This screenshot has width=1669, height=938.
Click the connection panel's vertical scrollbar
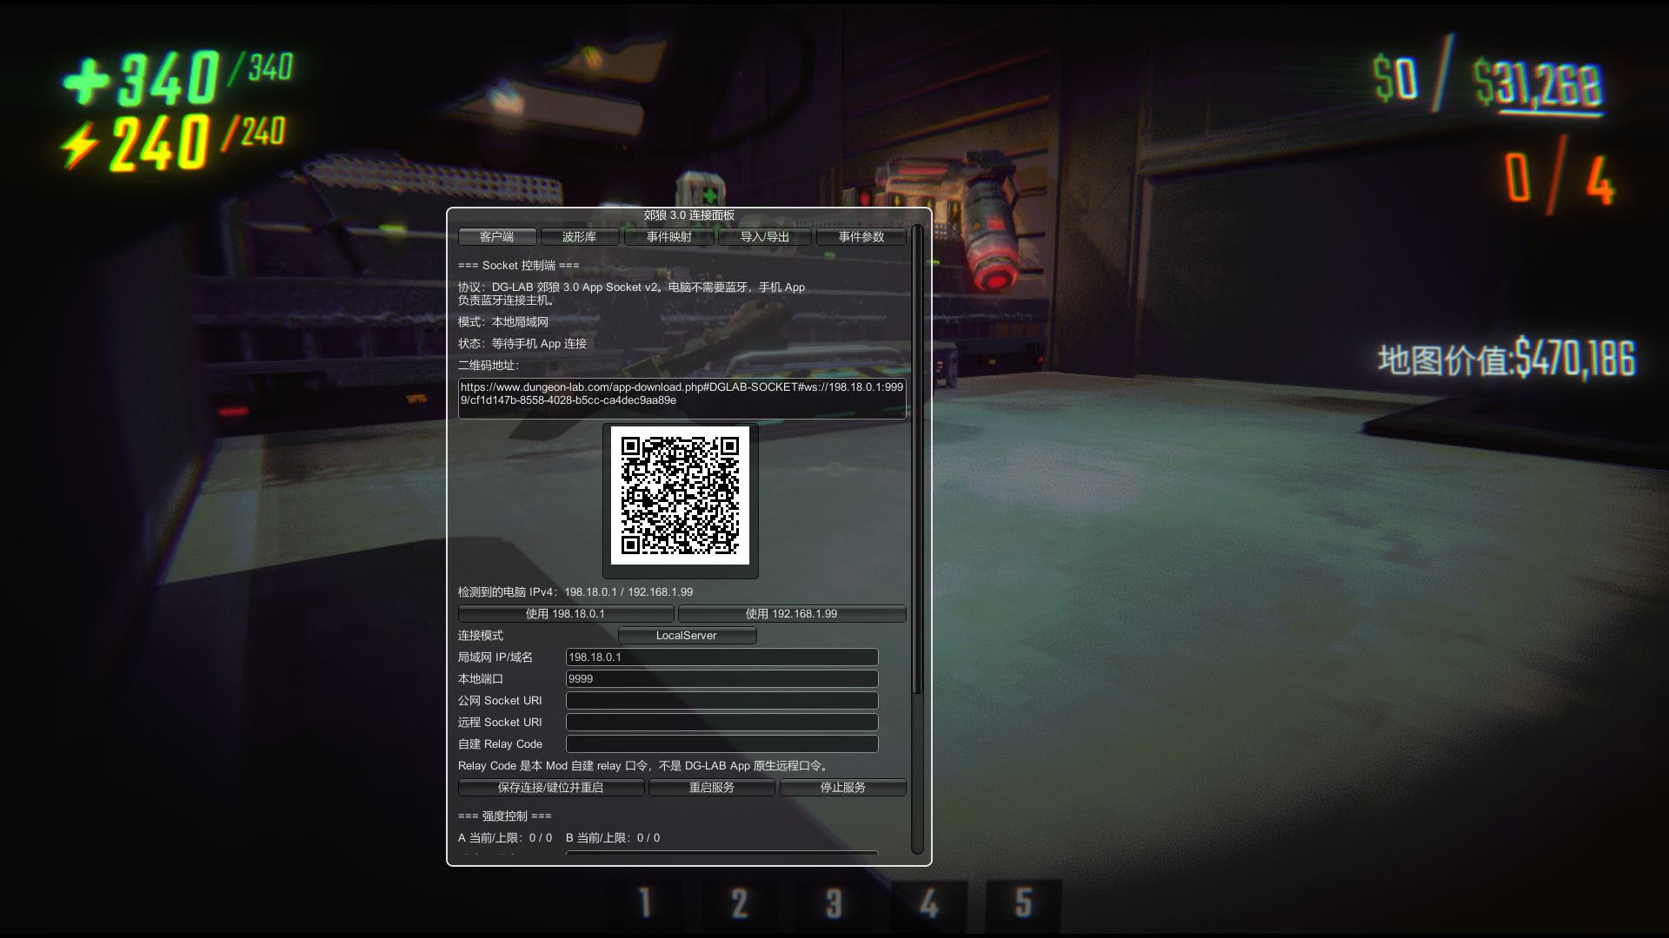pyautogui.click(x=917, y=460)
